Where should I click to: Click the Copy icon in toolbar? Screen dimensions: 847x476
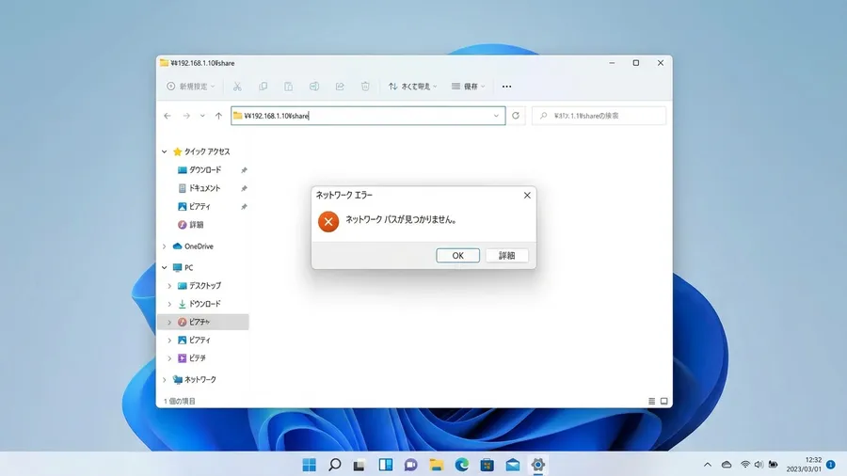click(x=264, y=87)
